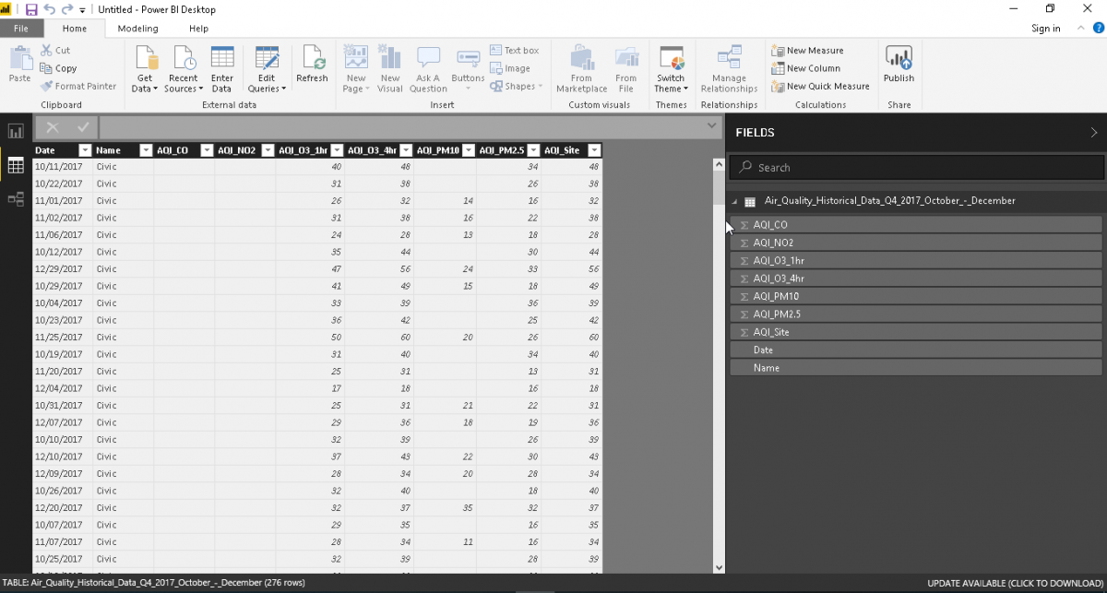This screenshot has height=593, width=1107.
Task: Open the Date column filter dropdown
Action: click(85, 150)
